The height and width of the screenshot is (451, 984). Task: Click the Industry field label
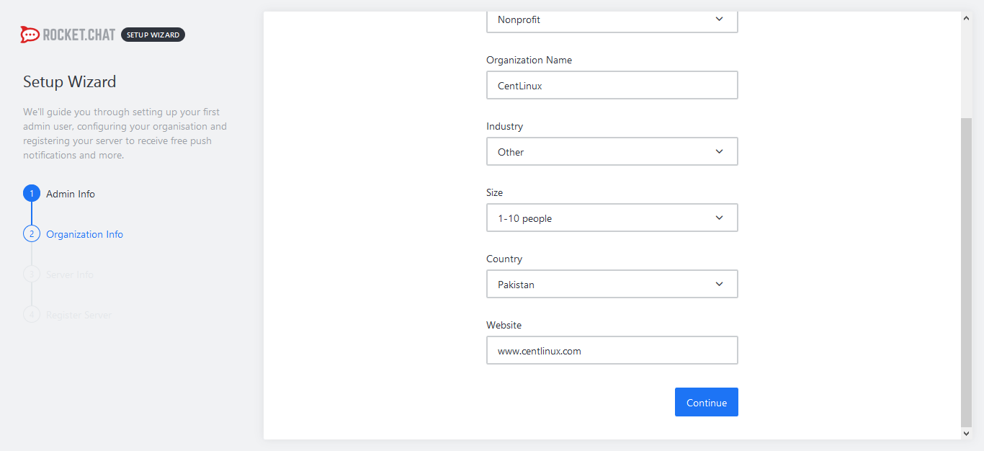click(x=504, y=126)
